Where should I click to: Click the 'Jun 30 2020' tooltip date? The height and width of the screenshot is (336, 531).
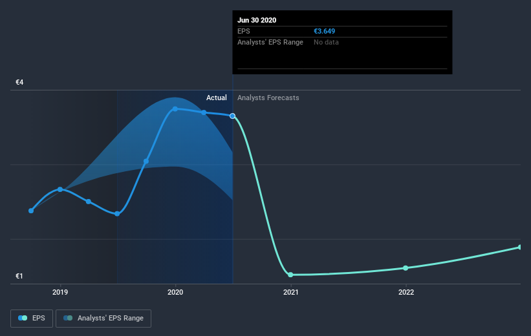point(257,20)
